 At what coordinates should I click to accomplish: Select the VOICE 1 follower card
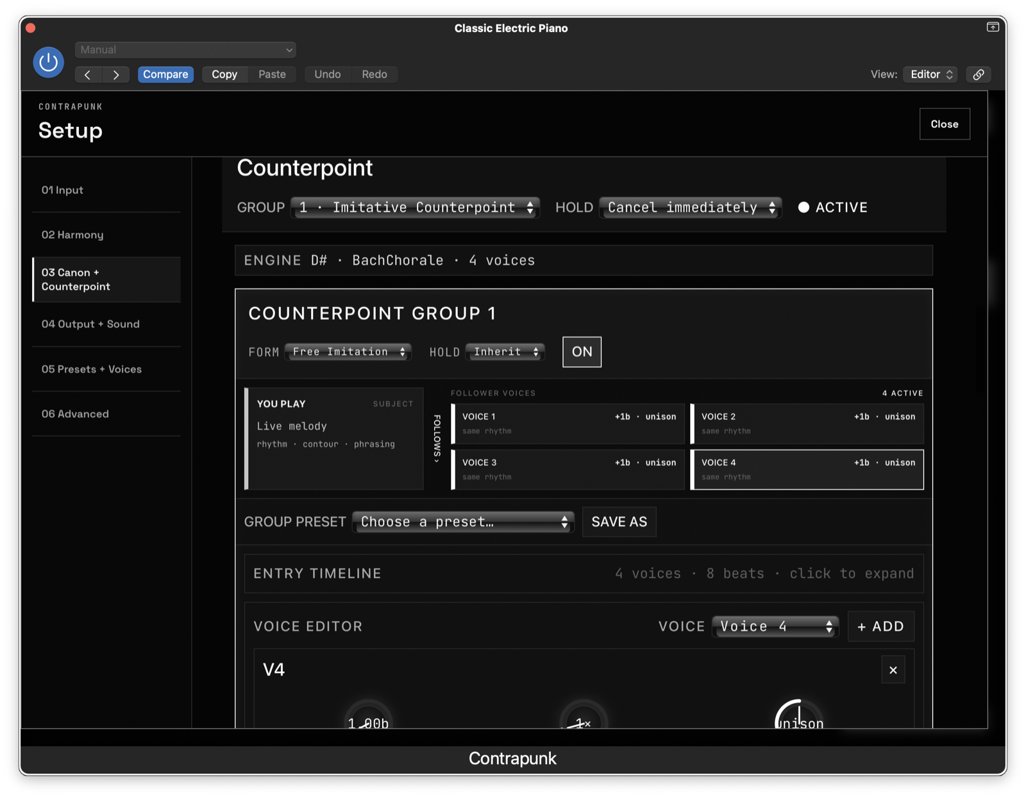tap(568, 424)
